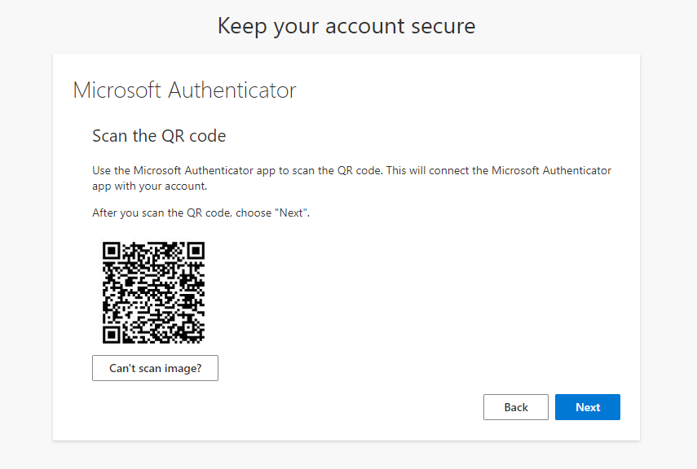Click the "Scan the QR code" subheading
The width and height of the screenshot is (697, 469).
[x=159, y=136]
